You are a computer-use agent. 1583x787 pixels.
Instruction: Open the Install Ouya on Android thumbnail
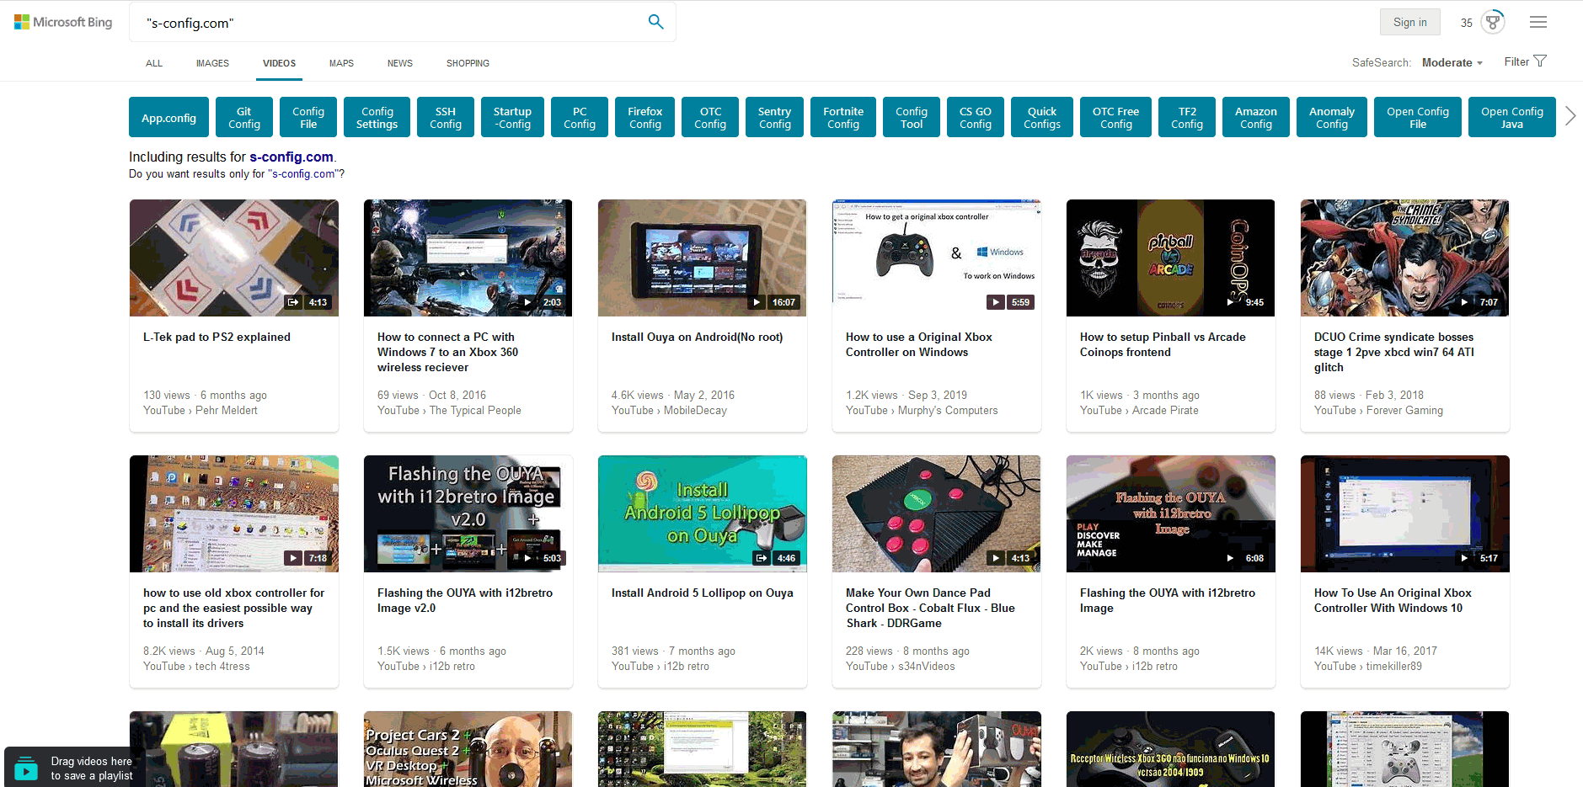703,258
